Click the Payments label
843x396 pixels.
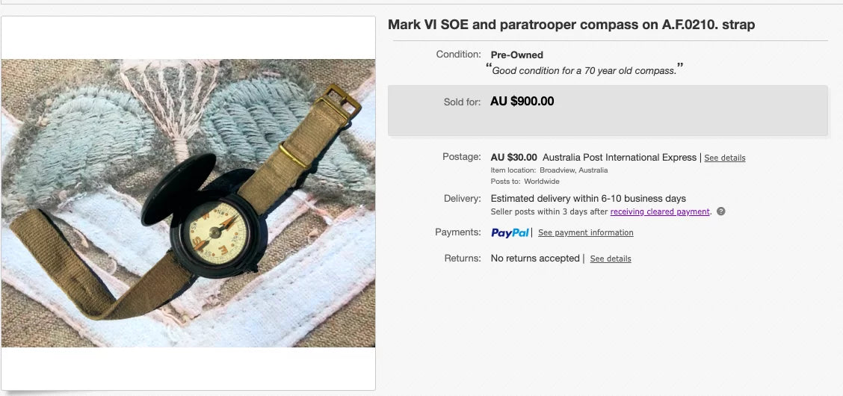(x=457, y=232)
